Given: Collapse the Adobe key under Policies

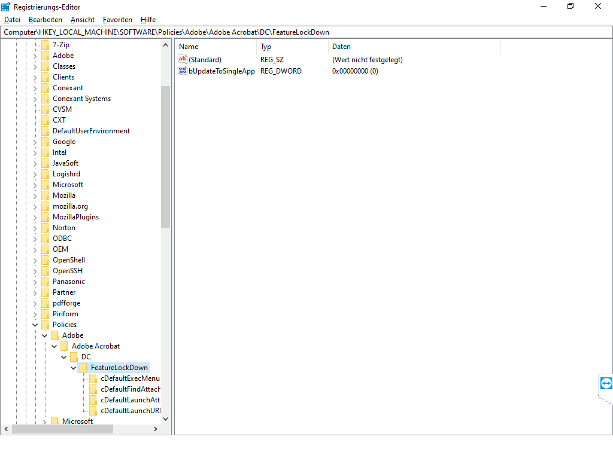Looking at the screenshot, I should [44, 335].
